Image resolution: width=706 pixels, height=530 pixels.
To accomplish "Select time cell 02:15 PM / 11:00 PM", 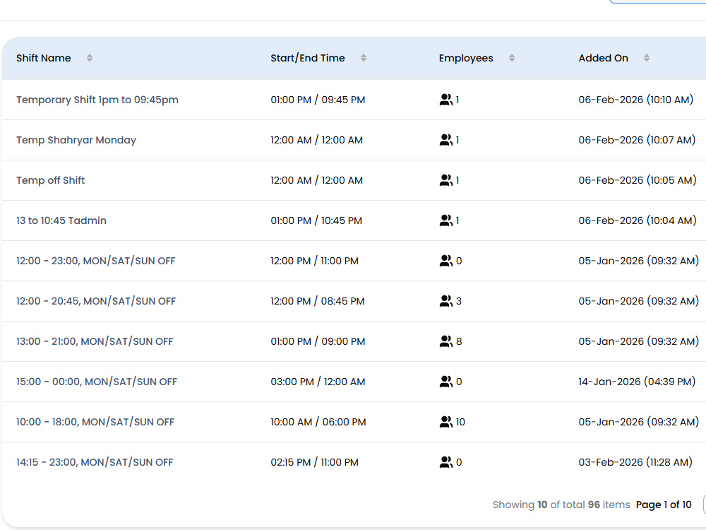I will (314, 462).
